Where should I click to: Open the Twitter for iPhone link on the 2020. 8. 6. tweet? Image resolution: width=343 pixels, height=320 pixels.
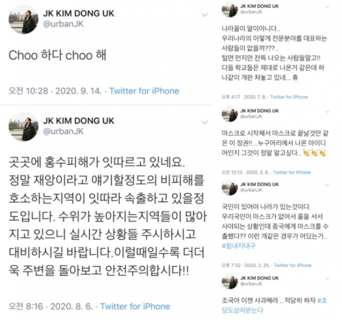(x=135, y=307)
